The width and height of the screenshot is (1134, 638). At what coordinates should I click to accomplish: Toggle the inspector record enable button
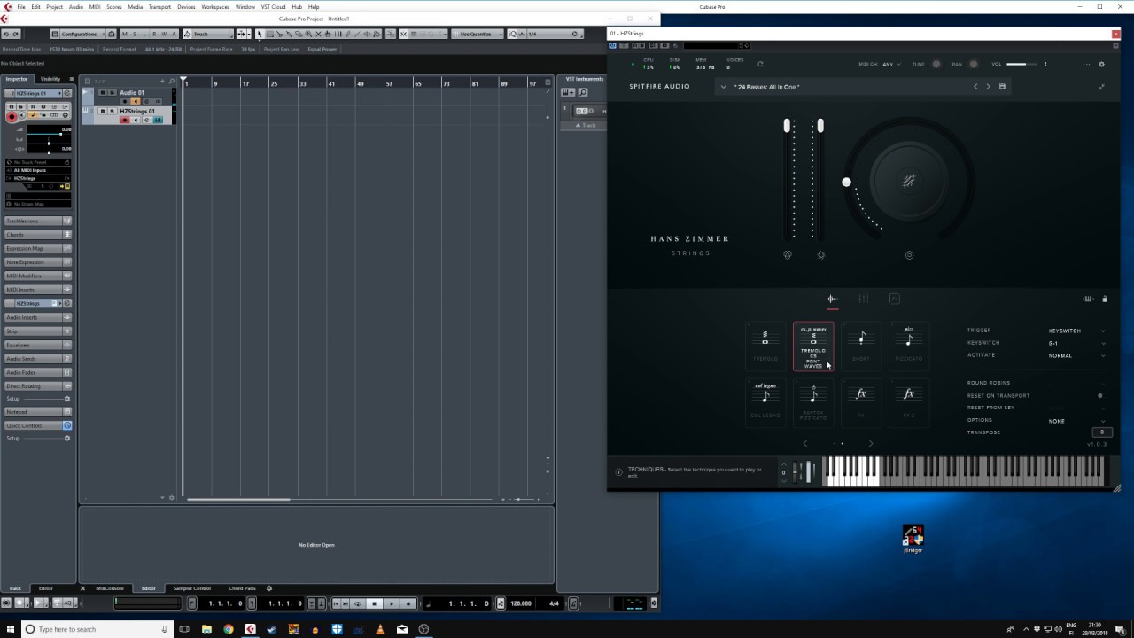click(x=12, y=116)
